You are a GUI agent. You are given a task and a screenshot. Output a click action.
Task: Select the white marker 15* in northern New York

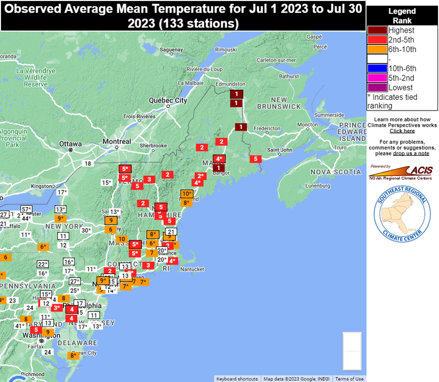click(106, 183)
